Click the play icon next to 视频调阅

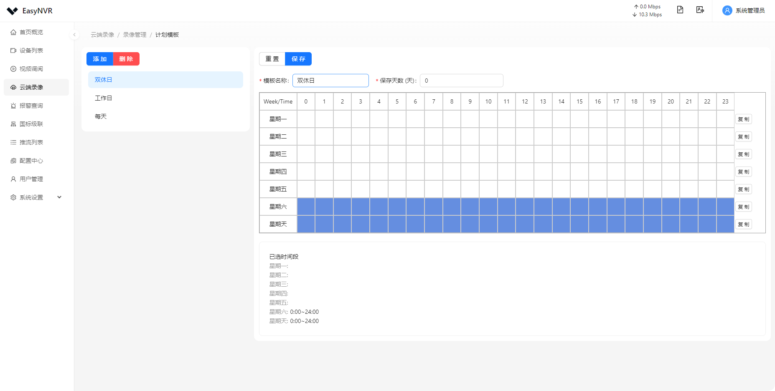tap(13, 69)
